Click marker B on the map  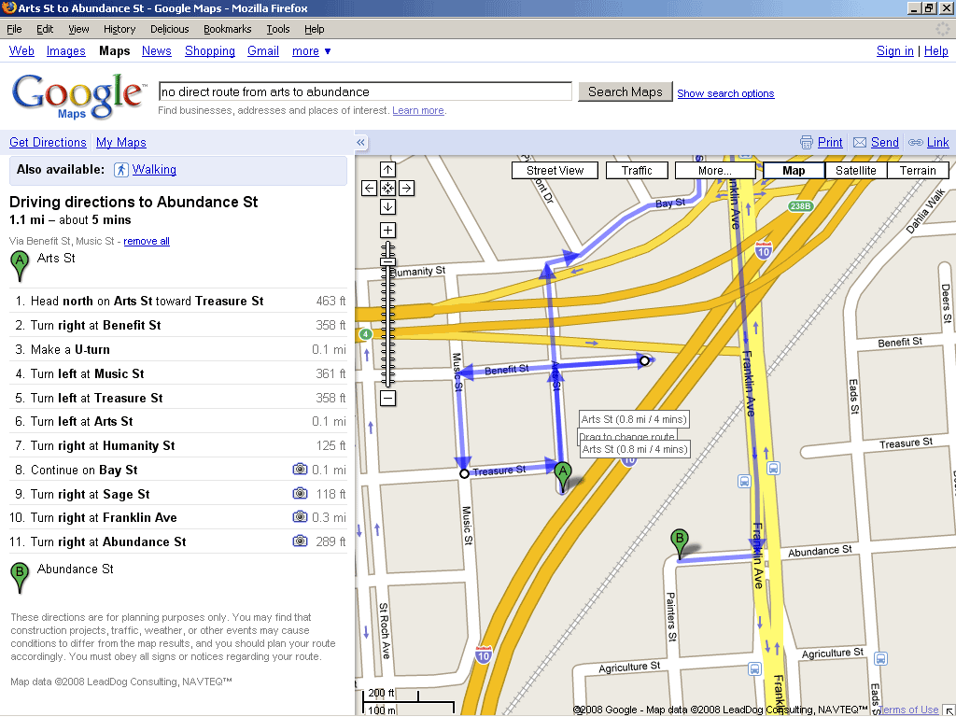[680, 544]
